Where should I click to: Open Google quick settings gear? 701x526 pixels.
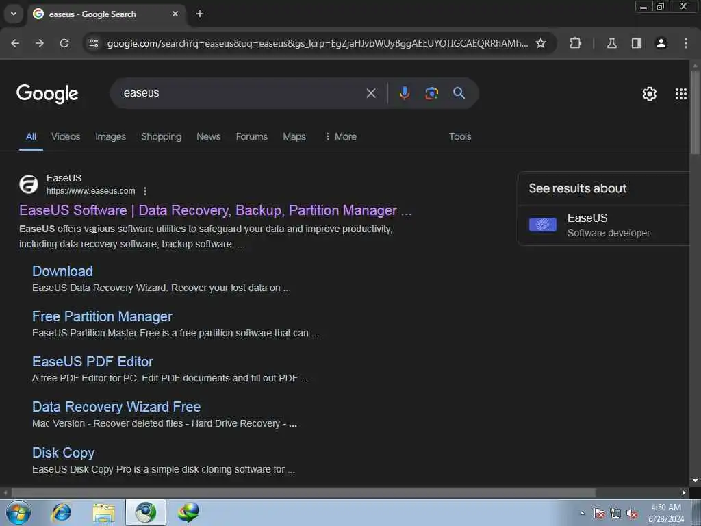[649, 94]
